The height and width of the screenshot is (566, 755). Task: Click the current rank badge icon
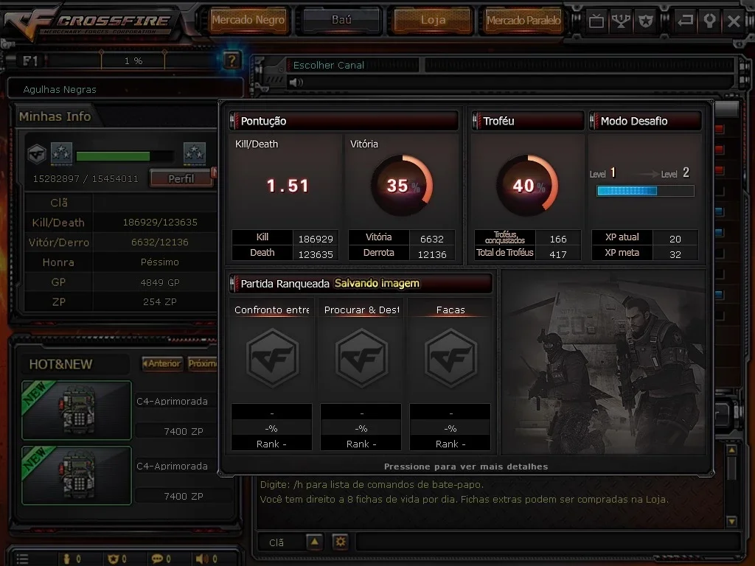(x=62, y=153)
